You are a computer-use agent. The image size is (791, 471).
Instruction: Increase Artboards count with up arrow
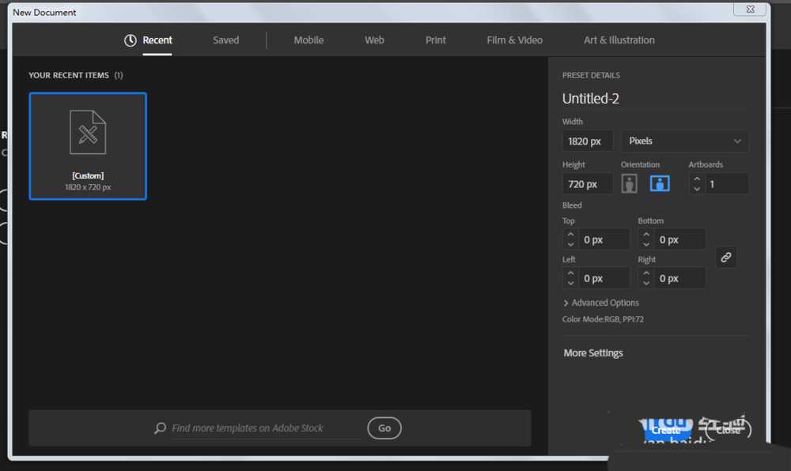pyautogui.click(x=697, y=179)
